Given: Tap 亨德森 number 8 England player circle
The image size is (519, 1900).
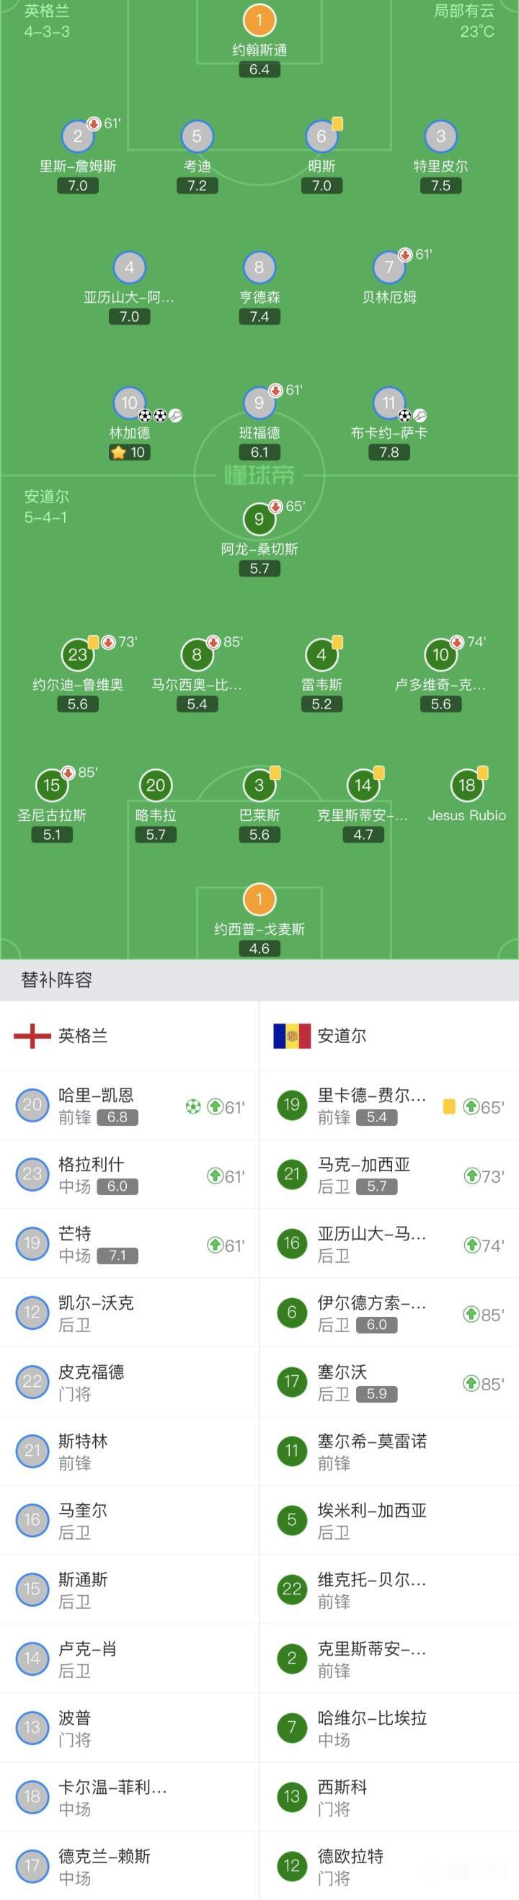Looking at the screenshot, I should click(x=259, y=267).
